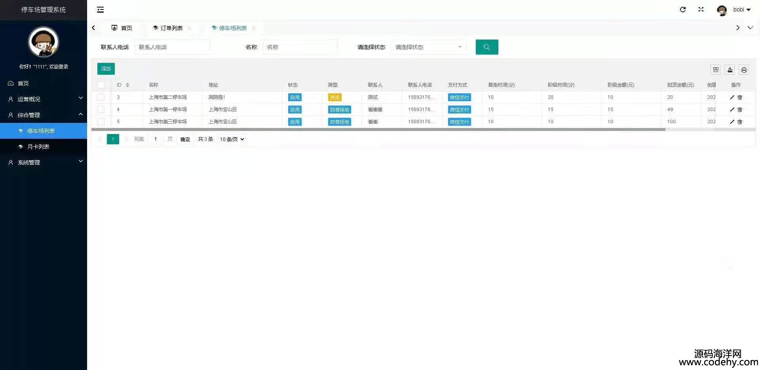Export table data with the export icon
Viewport: 760px width, 370px height.
tap(730, 70)
